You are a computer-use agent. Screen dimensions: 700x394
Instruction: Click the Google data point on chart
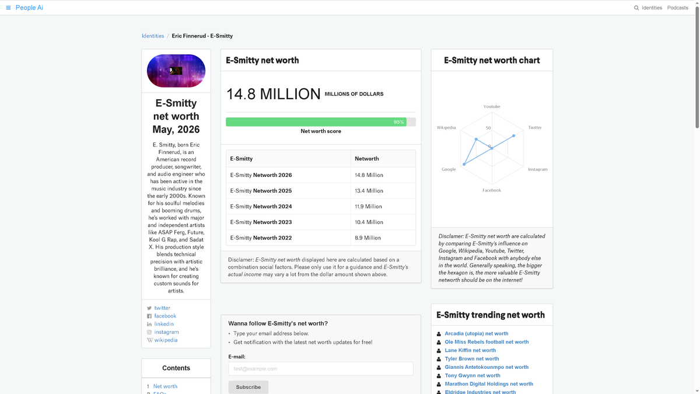pos(464,165)
